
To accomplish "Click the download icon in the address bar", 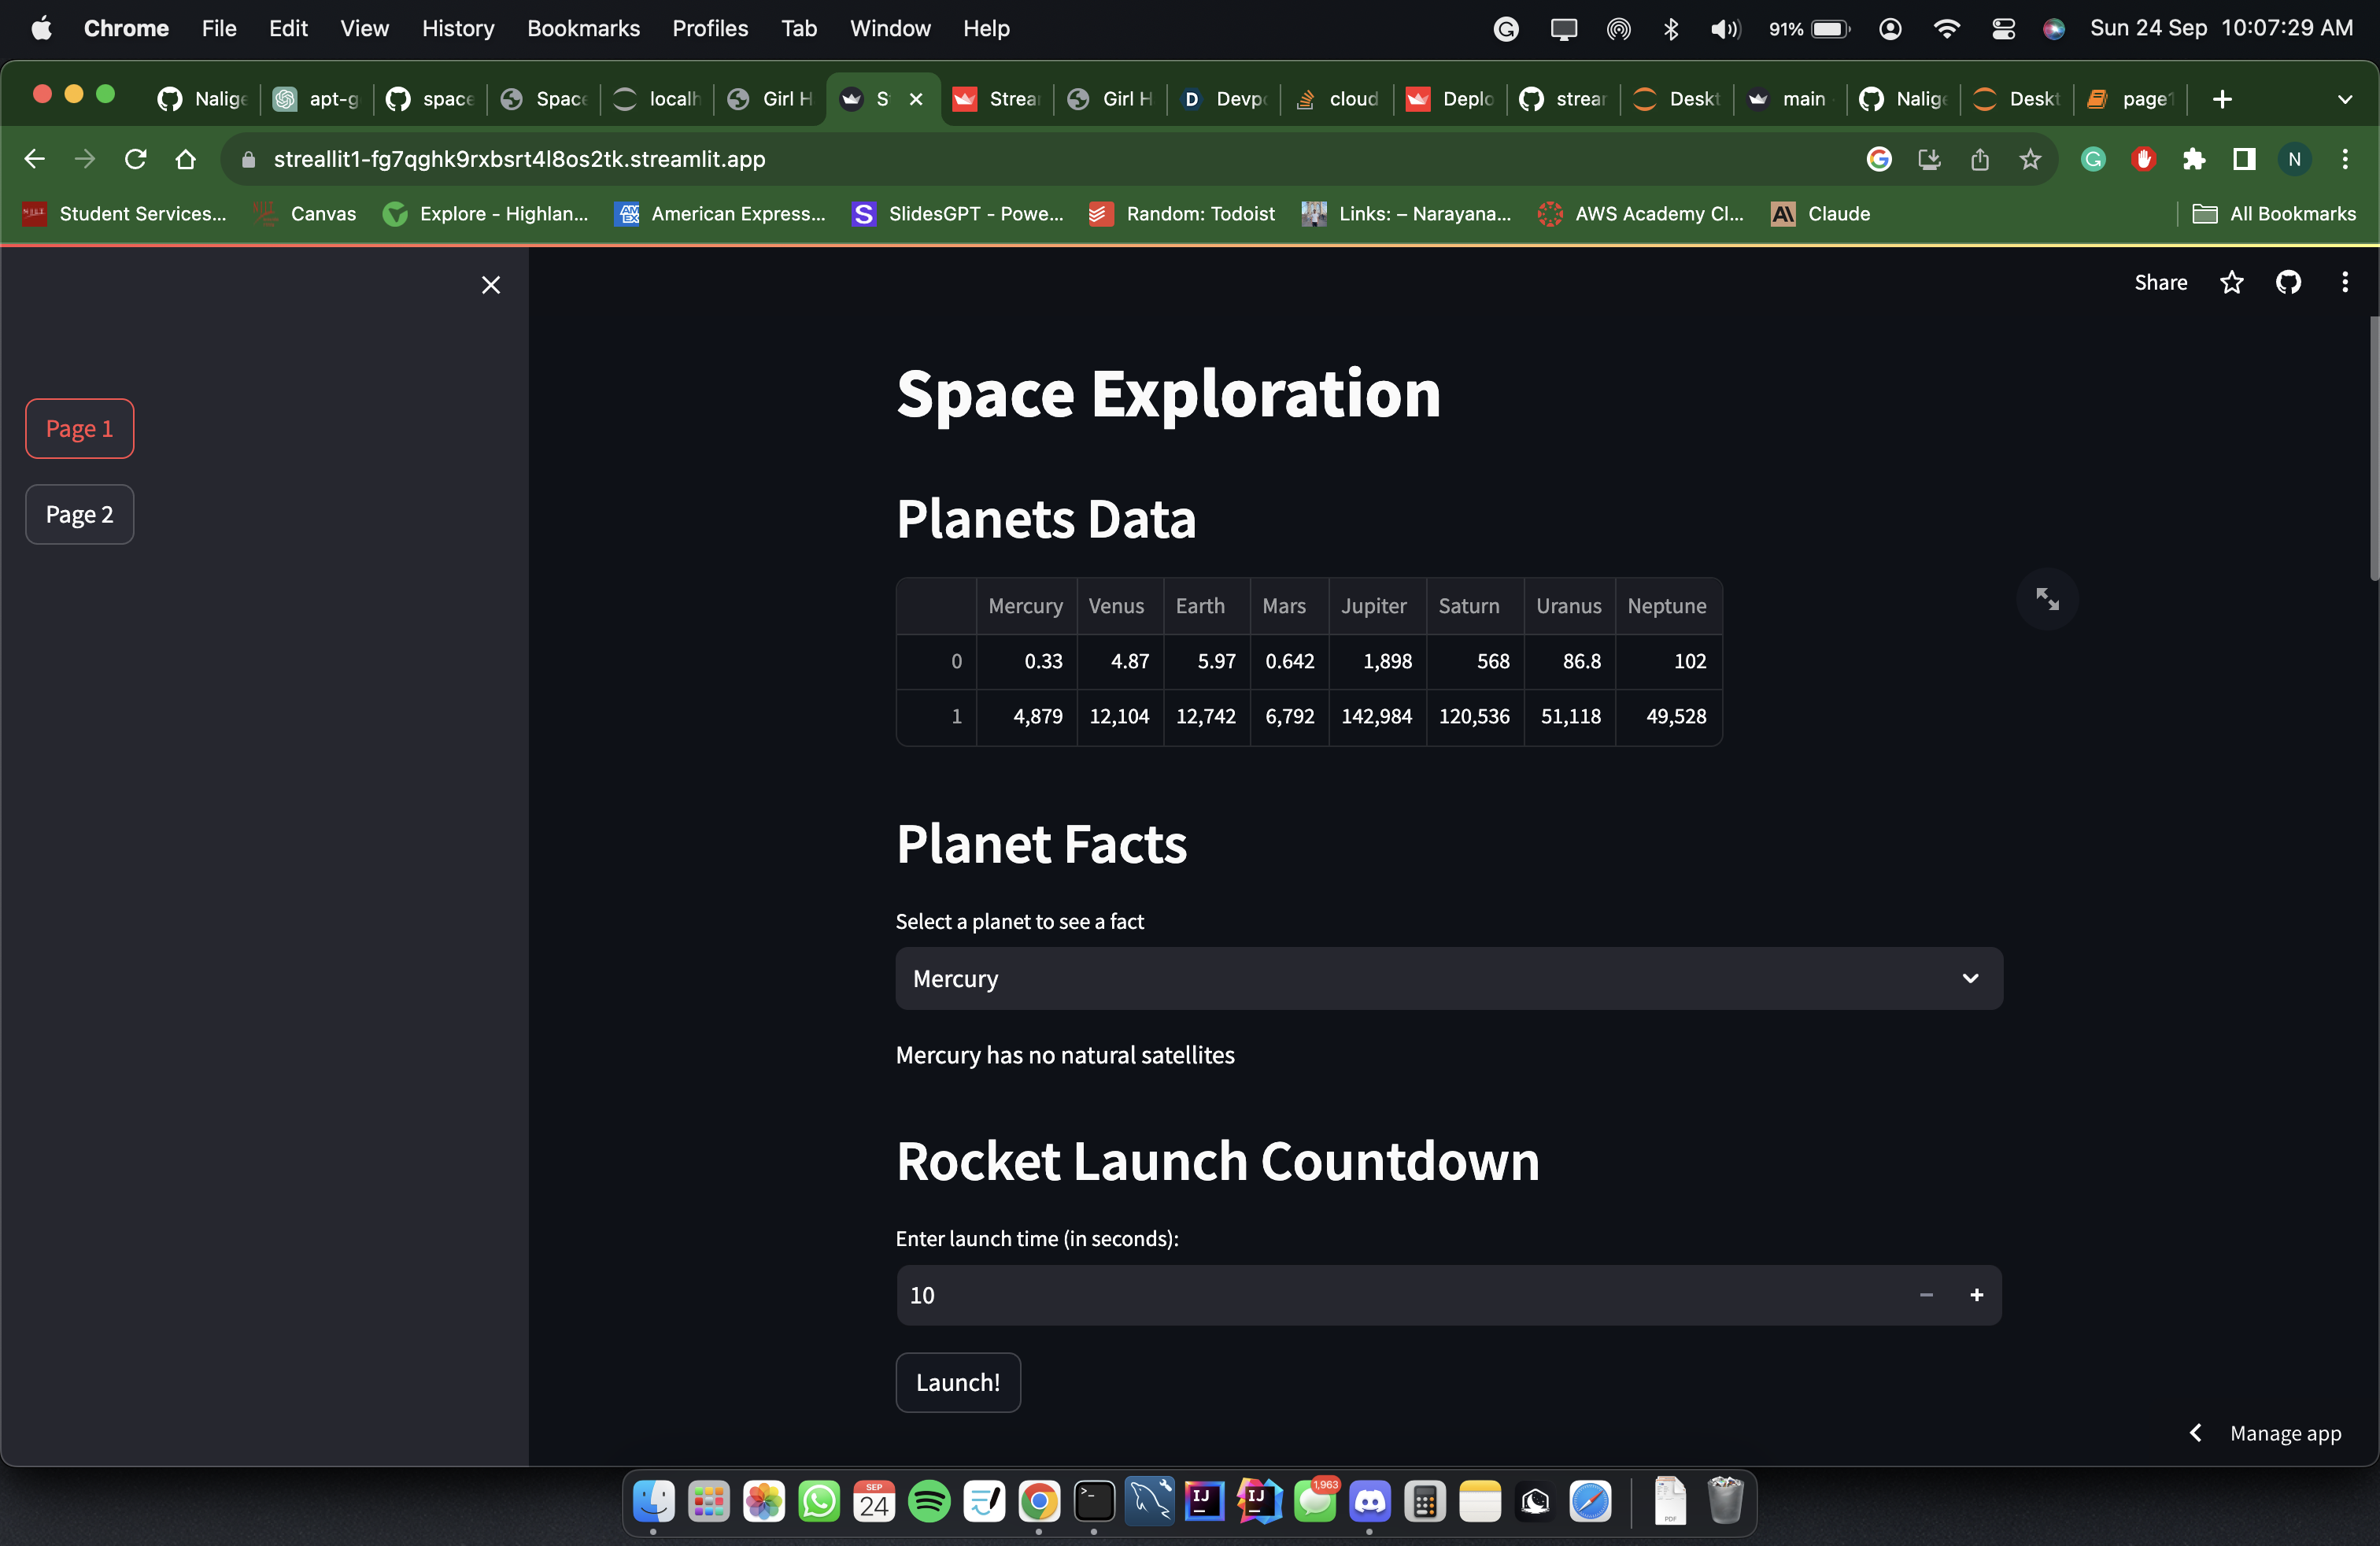I will coord(1930,159).
